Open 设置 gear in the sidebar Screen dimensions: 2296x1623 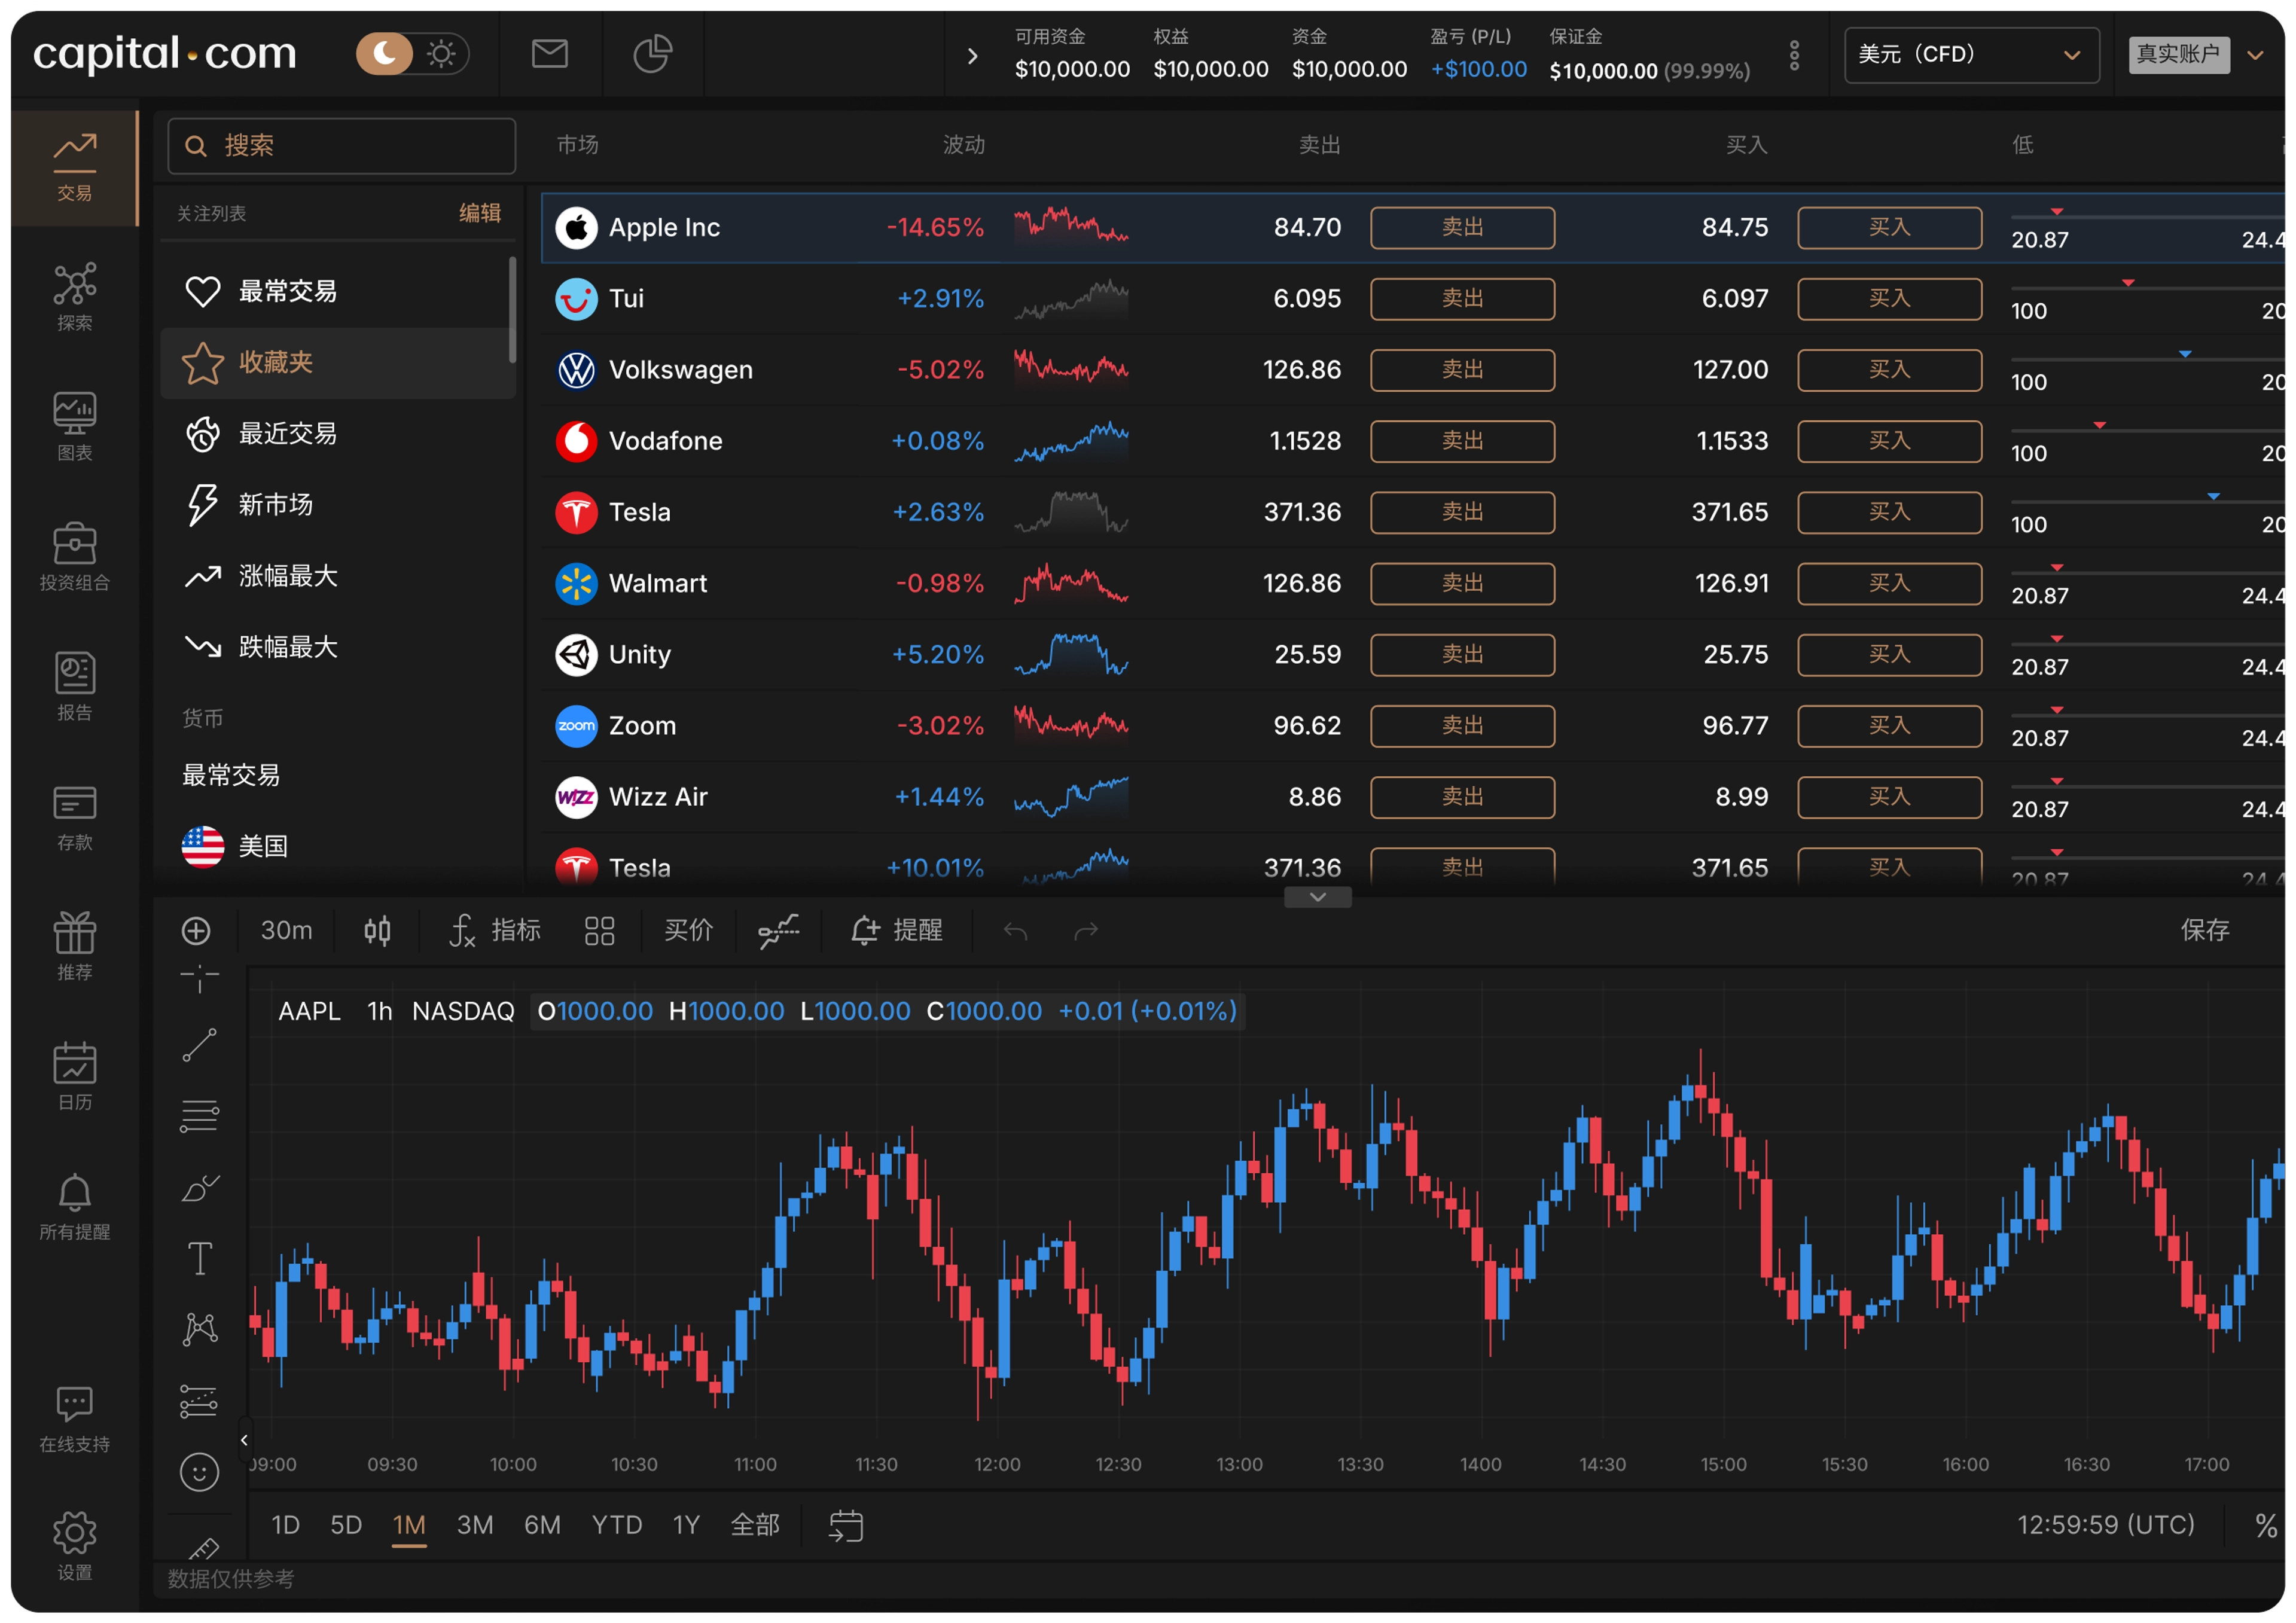[x=75, y=1547]
